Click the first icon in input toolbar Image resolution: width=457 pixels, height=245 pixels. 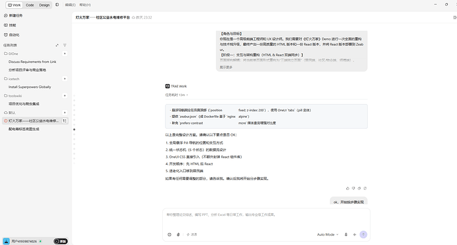pos(170,234)
